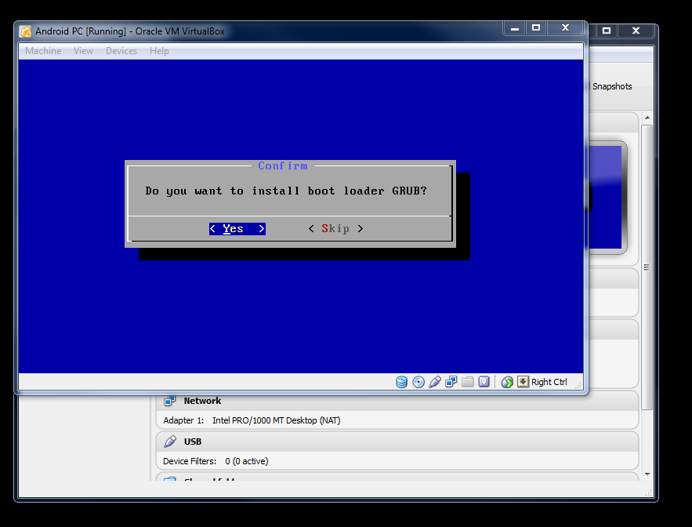Click the Snapshots button in Manager window

pos(612,86)
